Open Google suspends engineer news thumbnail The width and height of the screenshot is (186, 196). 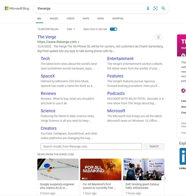pyautogui.click(x=58, y=170)
